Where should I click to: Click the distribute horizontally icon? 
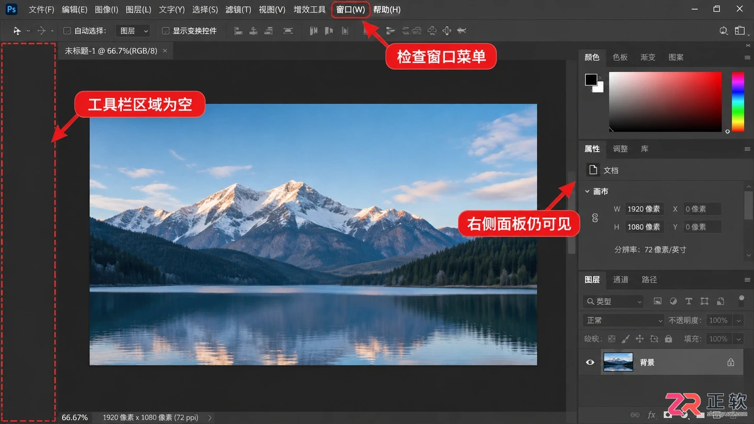coord(287,31)
